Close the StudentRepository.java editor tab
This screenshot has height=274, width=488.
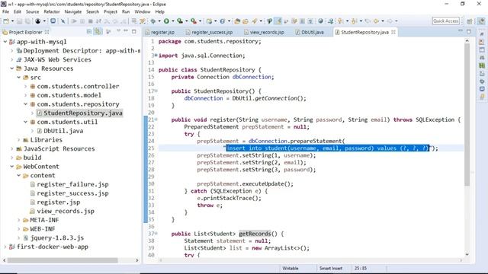[x=393, y=32]
